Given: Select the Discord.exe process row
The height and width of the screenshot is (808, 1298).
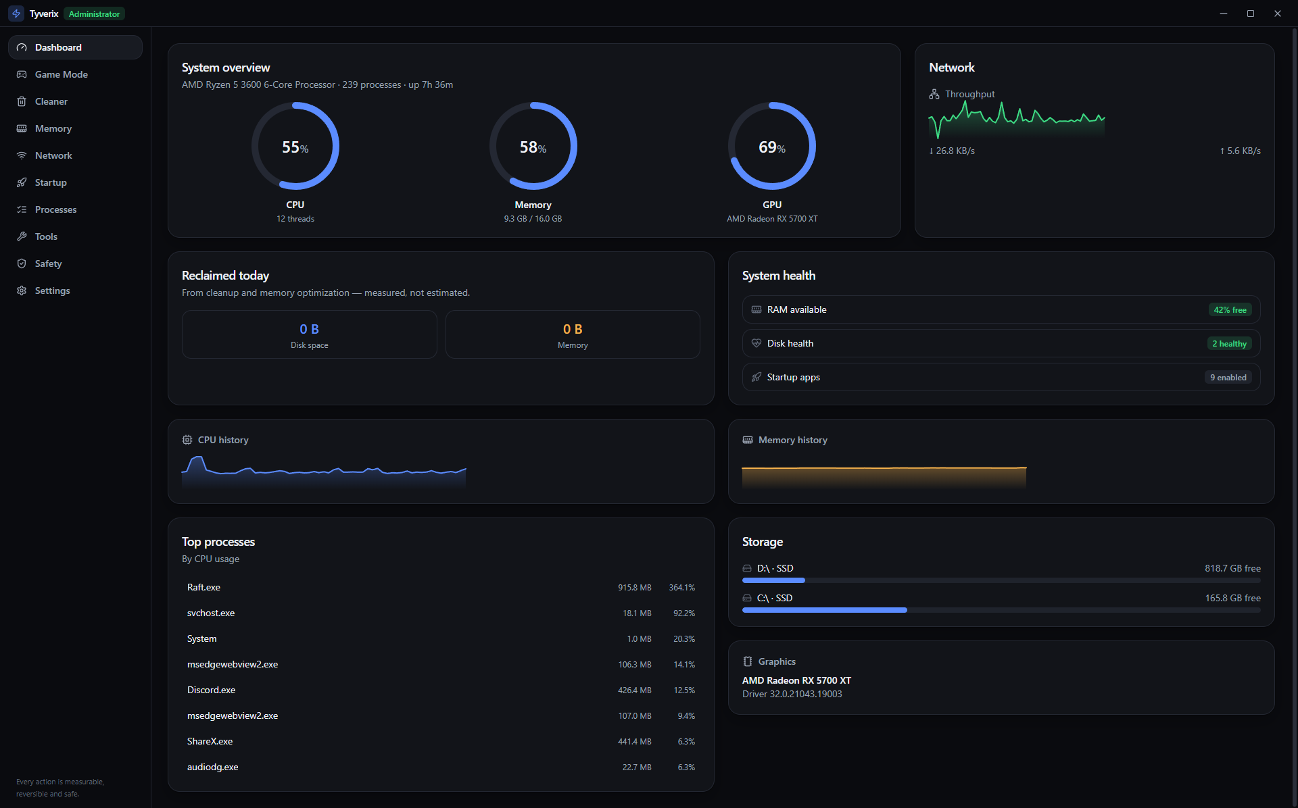Looking at the screenshot, I should click(441, 690).
